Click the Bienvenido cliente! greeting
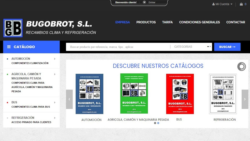 [126, 2]
